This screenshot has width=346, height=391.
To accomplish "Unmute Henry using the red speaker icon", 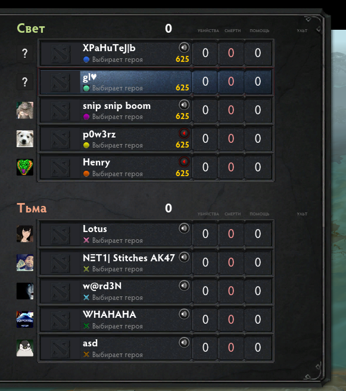I will (184, 162).
